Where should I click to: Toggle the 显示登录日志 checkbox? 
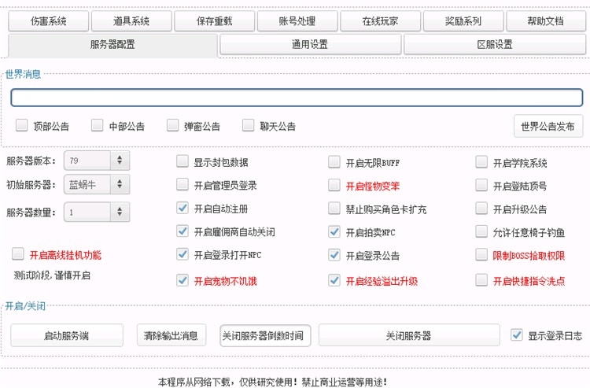pos(517,334)
